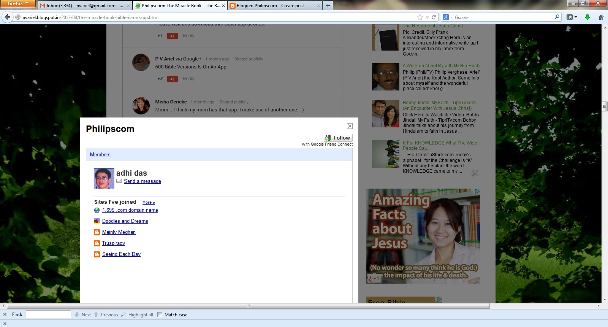
Task: Click the Misha Gericke comment avatar
Action: (141, 105)
